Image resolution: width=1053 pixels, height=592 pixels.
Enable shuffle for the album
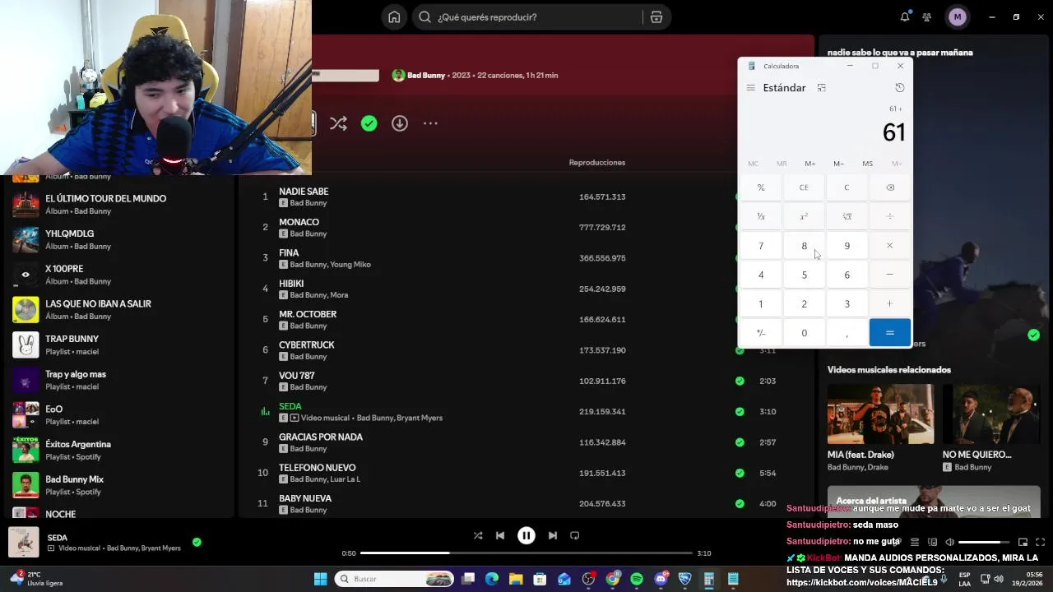pos(338,123)
